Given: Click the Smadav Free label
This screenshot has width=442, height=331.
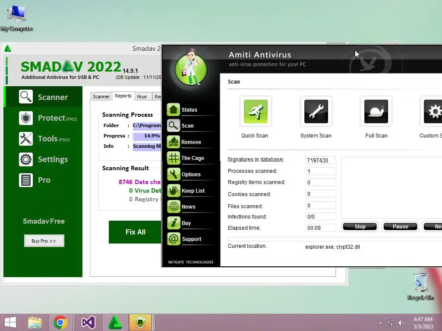Looking at the screenshot, I should click(44, 221).
